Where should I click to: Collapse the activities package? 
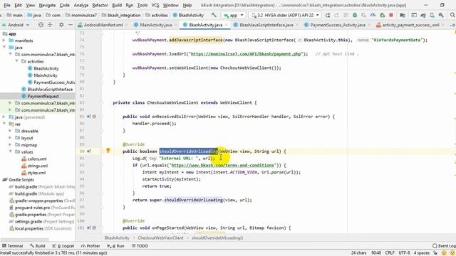[17, 62]
